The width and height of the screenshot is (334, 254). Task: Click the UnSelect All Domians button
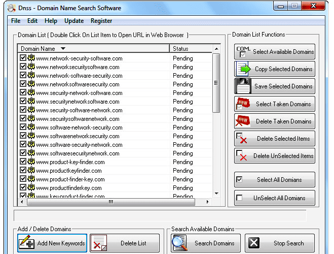pyautogui.click(x=275, y=198)
